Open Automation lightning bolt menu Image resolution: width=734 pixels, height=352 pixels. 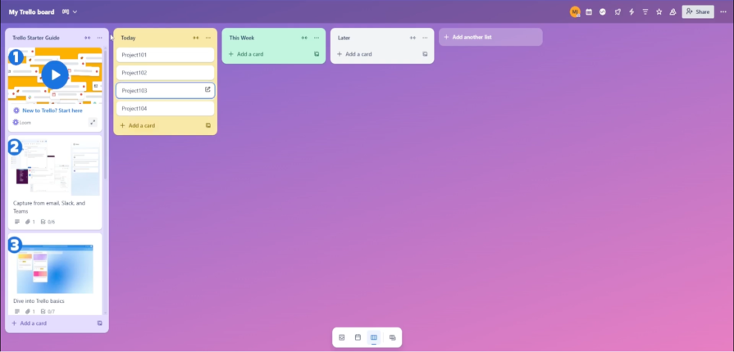coord(631,11)
